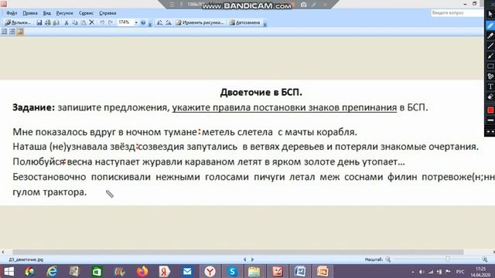This screenshot has height=278, width=495.
Task: Click the 174% zoom percentage field
Action: click(125, 22)
